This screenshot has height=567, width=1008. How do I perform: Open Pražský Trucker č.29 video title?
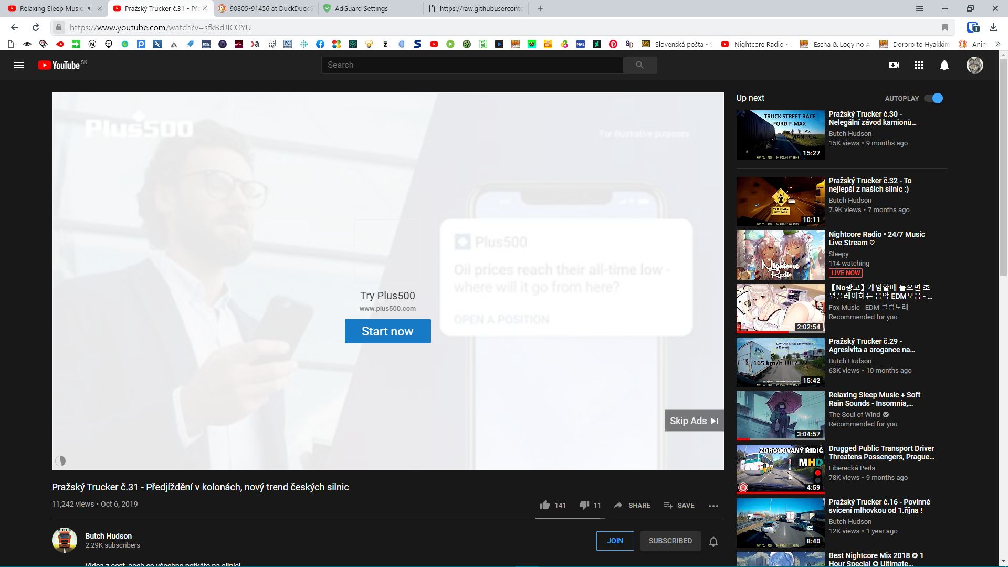(x=871, y=345)
